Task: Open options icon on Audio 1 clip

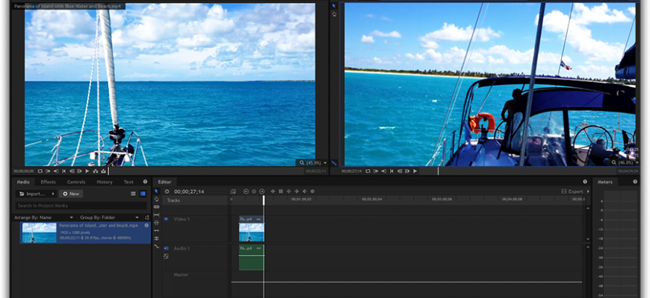Action: [x=259, y=248]
